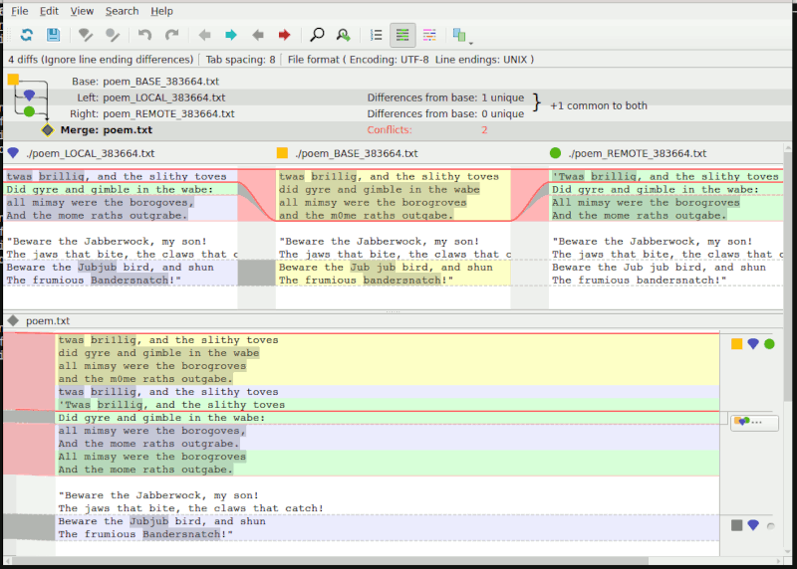The width and height of the screenshot is (797, 569).
Task: Click the go-to-line magnifier with green arrow
Action: 344,35
